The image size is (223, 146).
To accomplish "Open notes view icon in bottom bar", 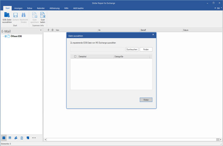I will click(28, 138).
